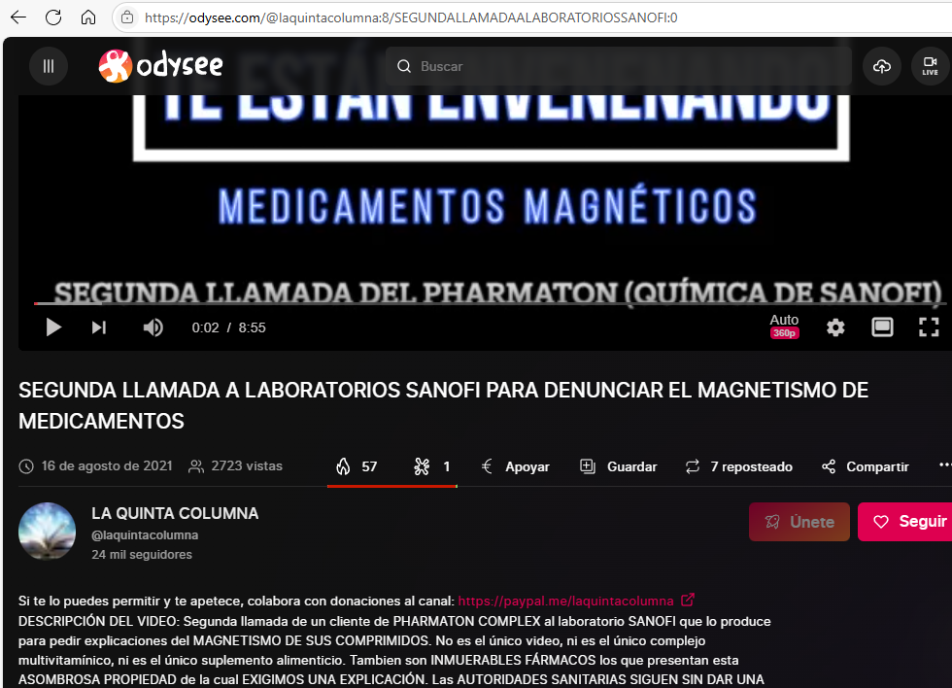Viewport: 952px width, 688px height.
Task: Dislike the video with slime icon
Action: coord(432,466)
